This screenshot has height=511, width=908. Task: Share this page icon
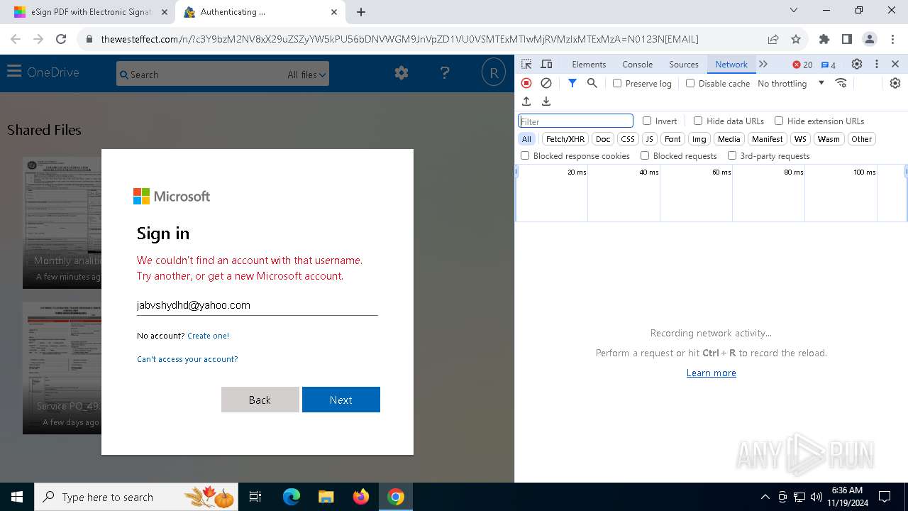773,39
